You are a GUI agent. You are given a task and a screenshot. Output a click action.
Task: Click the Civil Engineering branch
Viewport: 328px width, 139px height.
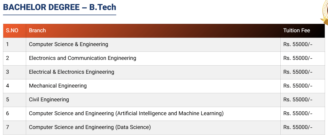click(49, 100)
